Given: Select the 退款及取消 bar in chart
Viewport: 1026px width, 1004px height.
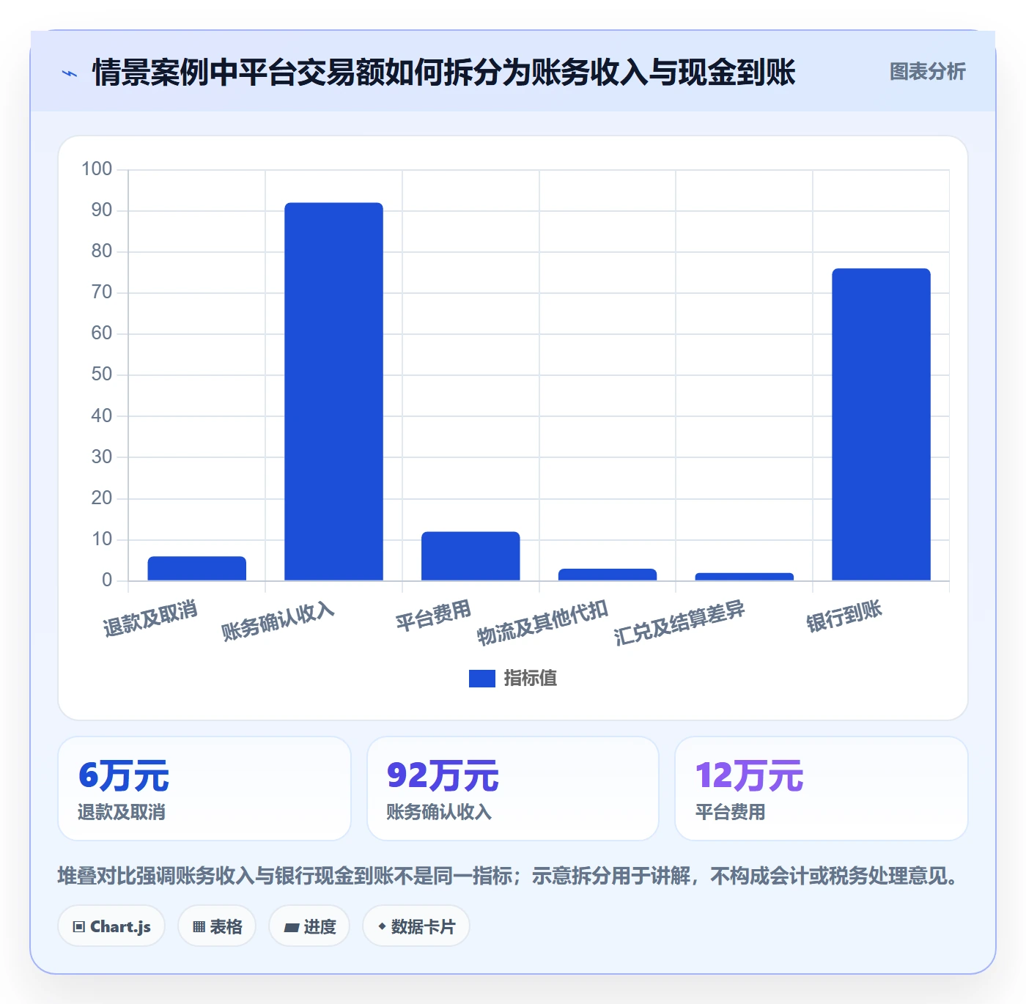Looking at the screenshot, I should pyautogui.click(x=197, y=569).
